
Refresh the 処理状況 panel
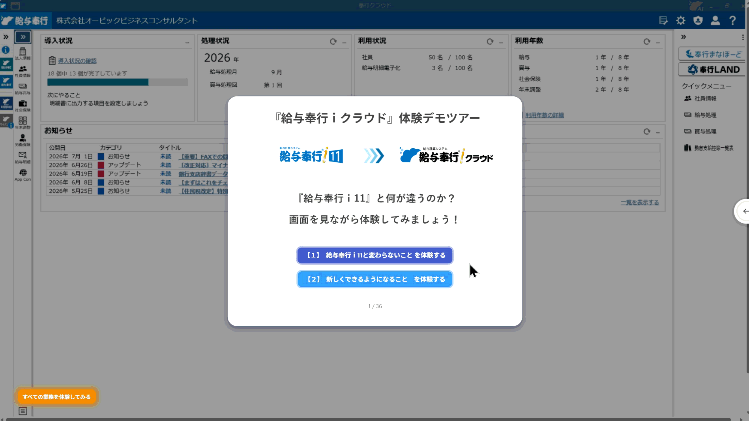[x=333, y=41]
